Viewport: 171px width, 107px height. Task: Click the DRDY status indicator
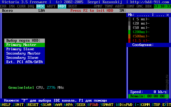tap(62, 6)
